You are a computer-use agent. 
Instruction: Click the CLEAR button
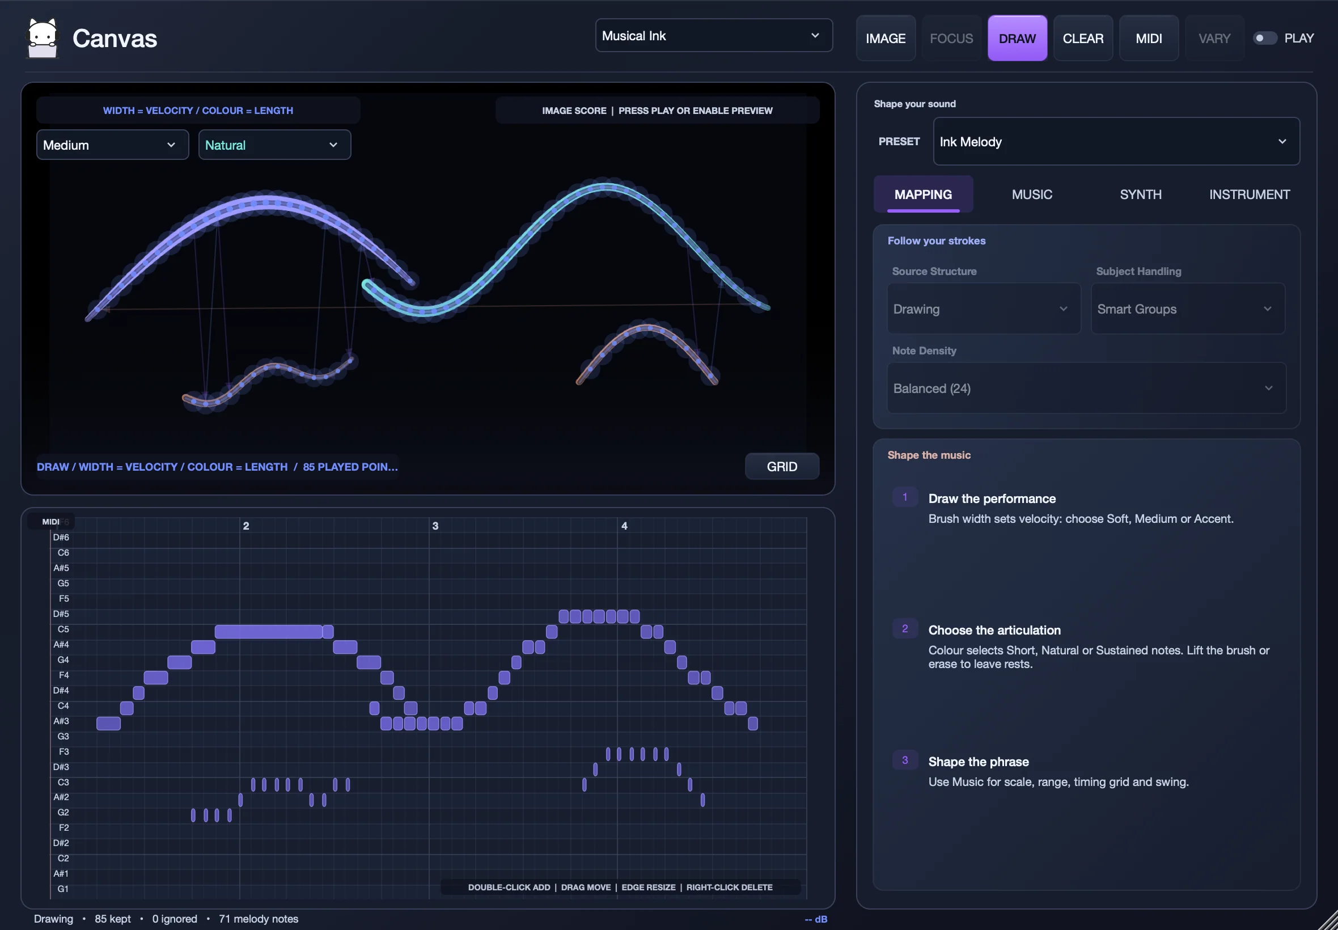click(1083, 39)
